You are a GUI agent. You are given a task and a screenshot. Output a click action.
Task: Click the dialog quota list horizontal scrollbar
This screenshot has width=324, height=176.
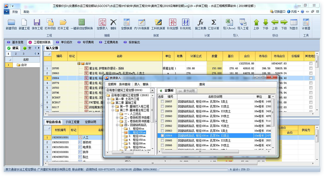point(200,152)
